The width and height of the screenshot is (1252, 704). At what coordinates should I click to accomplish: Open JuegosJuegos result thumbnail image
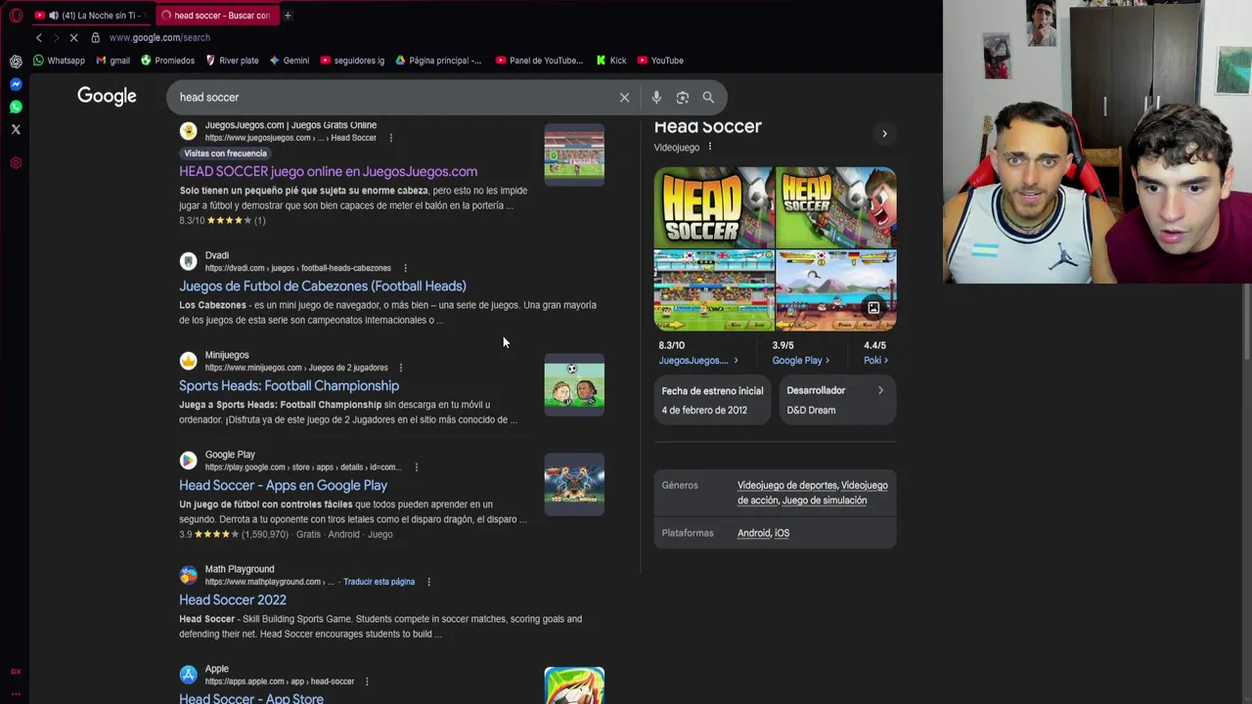pos(574,154)
